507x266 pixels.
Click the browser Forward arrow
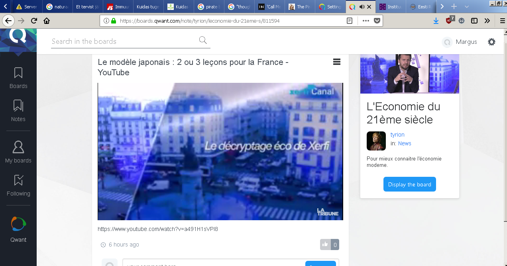(x=21, y=21)
